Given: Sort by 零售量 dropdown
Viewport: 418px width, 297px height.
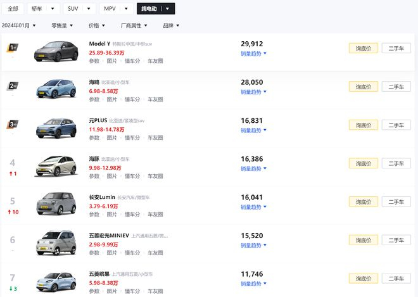Looking at the screenshot, I should click(63, 25).
